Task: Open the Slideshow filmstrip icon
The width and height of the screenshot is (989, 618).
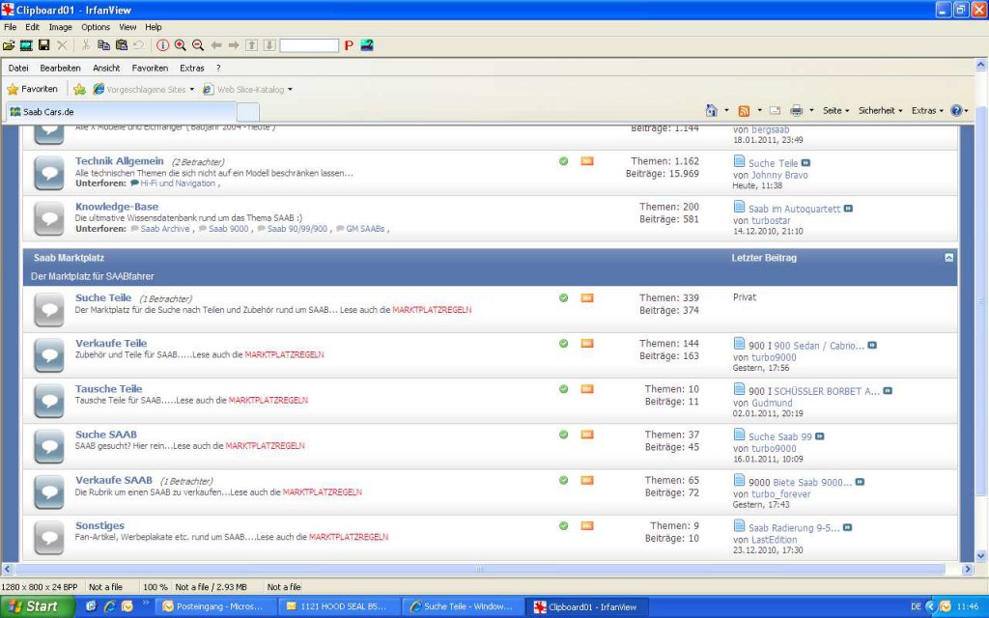Action: tap(26, 45)
